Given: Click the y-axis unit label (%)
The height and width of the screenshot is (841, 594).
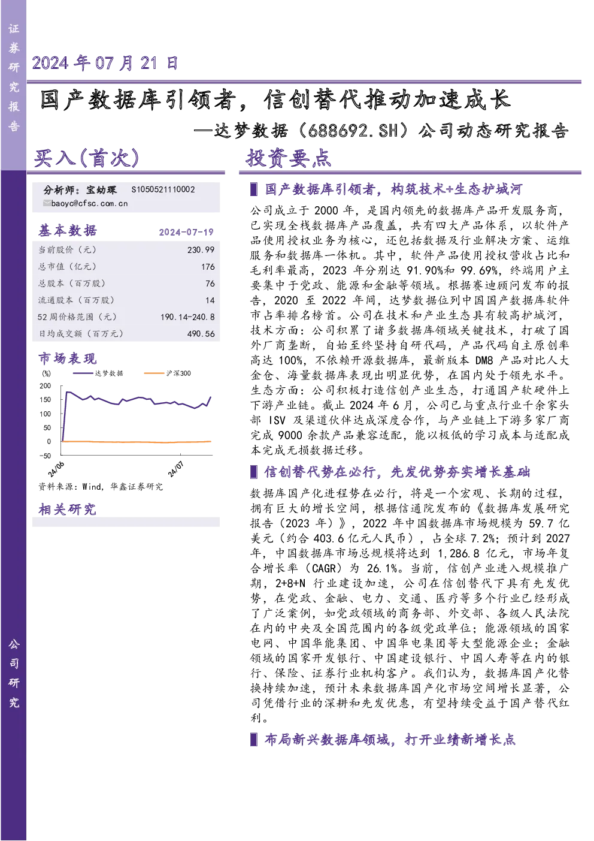Looking at the screenshot, I should coord(47,373).
